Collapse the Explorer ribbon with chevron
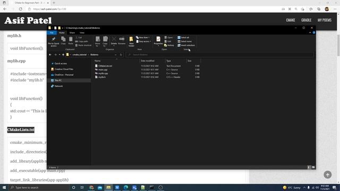Screen dimensions: 340x191 pyautogui.click(x=310, y=33)
